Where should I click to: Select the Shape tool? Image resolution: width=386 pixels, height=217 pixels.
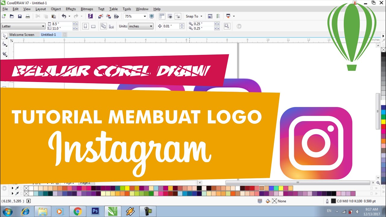click(5, 45)
